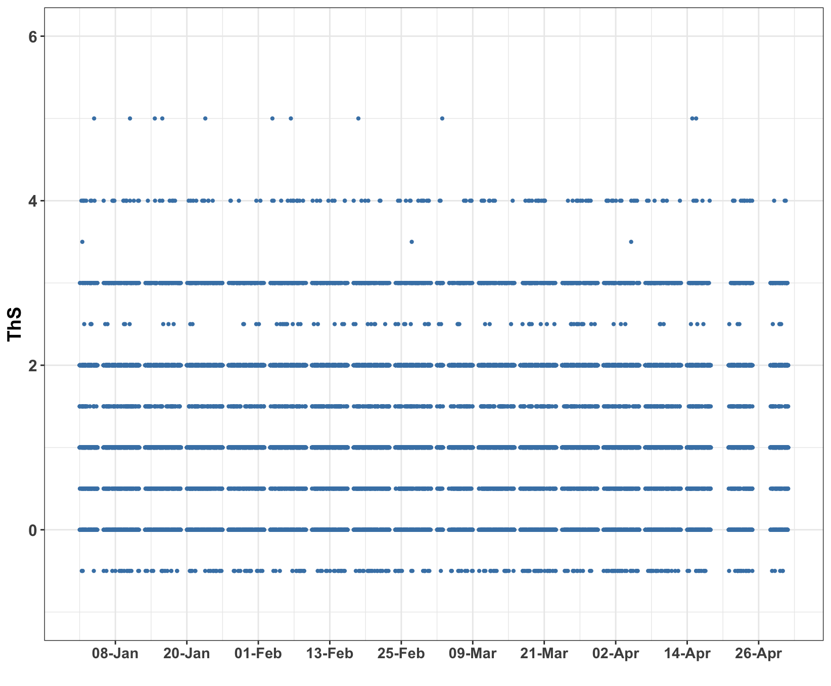The height and width of the screenshot is (686, 831).
Task: Select the y-axis tick label 4
Action: point(32,201)
